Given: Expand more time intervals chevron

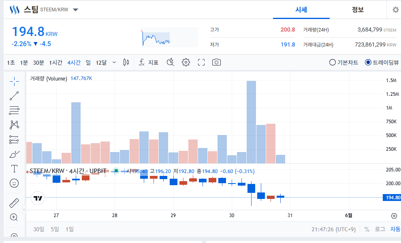Looking at the screenshot, I should click(x=114, y=62).
